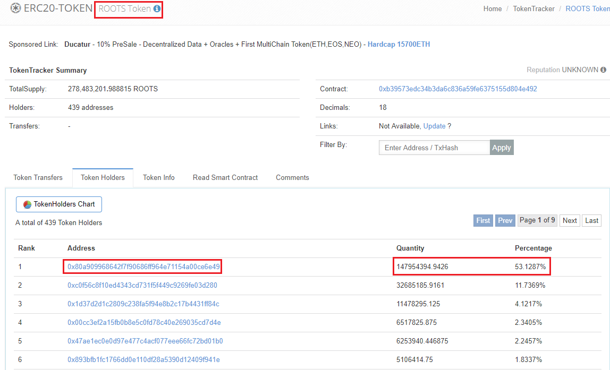The width and height of the screenshot is (610, 370).
Task: Click the Holders value 439 addresses
Action: tap(91, 108)
